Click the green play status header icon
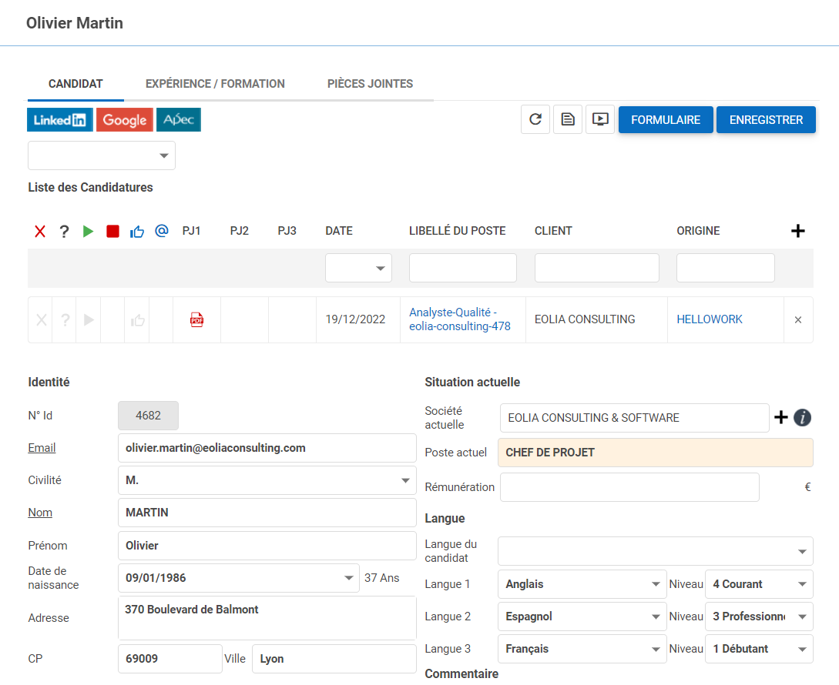The width and height of the screenshot is (839, 685). point(89,231)
